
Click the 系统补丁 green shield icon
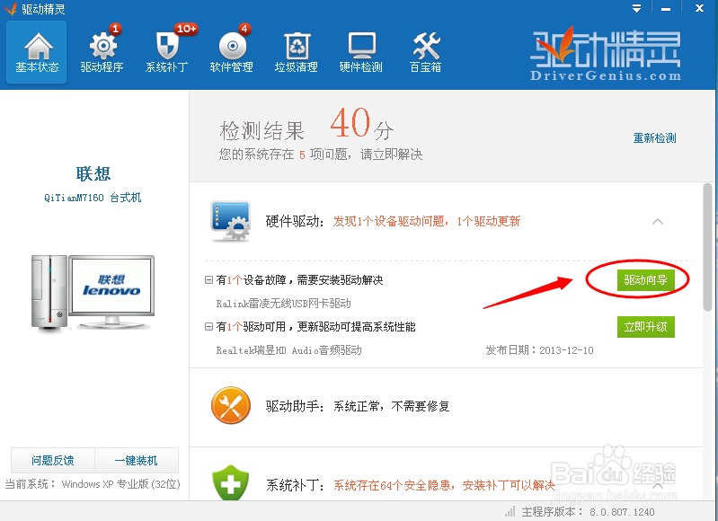pyautogui.click(x=230, y=482)
